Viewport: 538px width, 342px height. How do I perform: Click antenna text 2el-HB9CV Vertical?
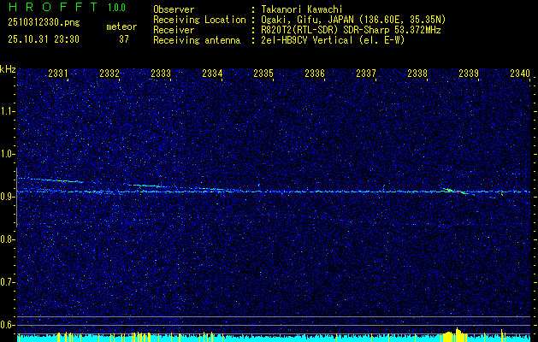[x=307, y=40]
